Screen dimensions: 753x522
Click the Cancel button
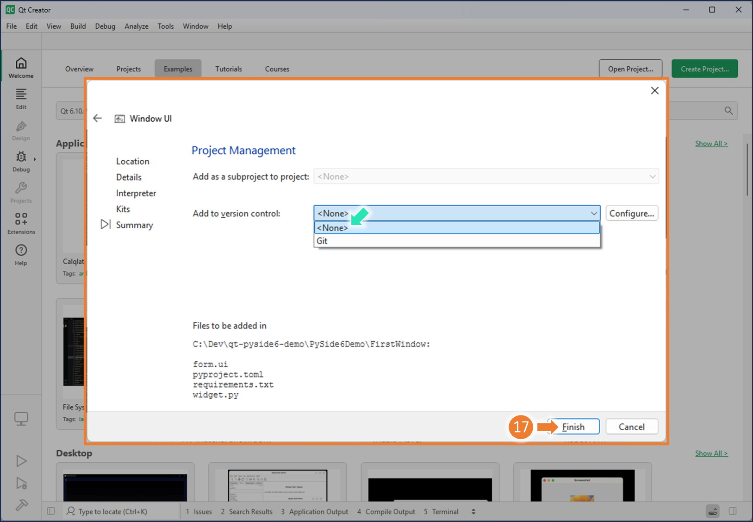coord(632,427)
